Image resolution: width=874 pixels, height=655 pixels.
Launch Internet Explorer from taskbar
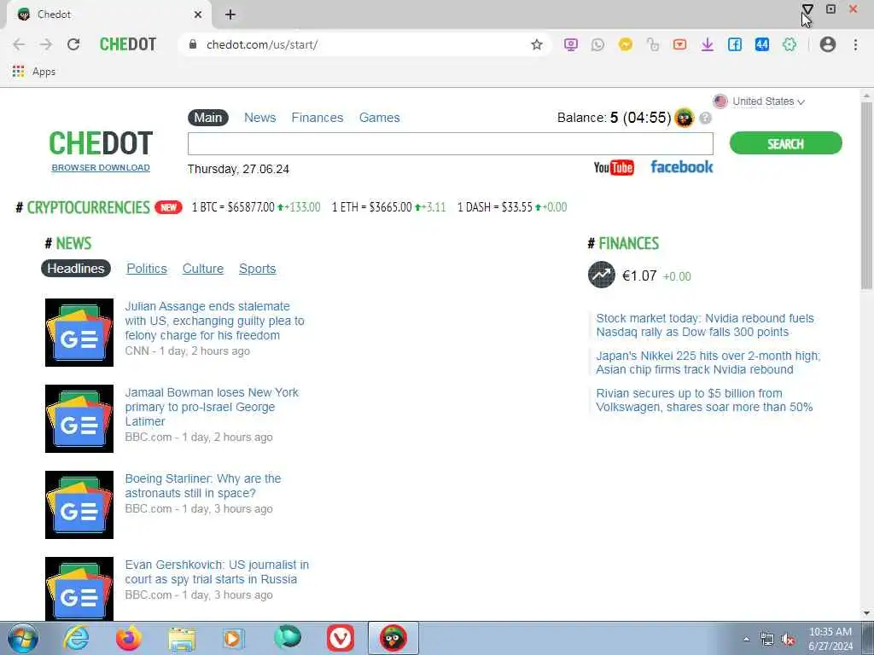click(76, 638)
